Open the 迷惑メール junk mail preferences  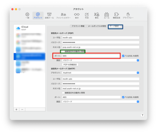[x=49, y=16]
